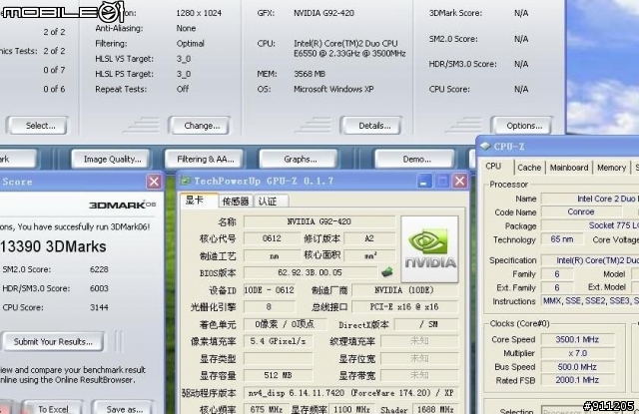The image size is (639, 414).
Task: Open Image Quality... in 3DMark06
Action: click(x=111, y=160)
